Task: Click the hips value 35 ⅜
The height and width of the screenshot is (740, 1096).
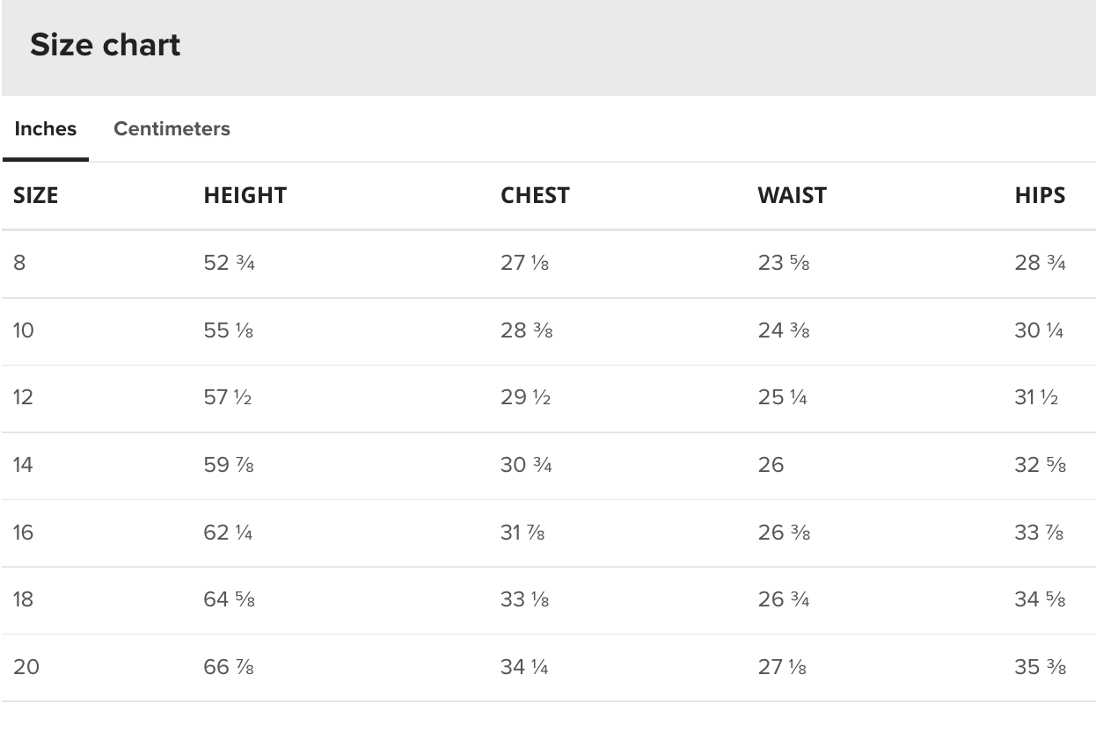Action: pos(1040,667)
